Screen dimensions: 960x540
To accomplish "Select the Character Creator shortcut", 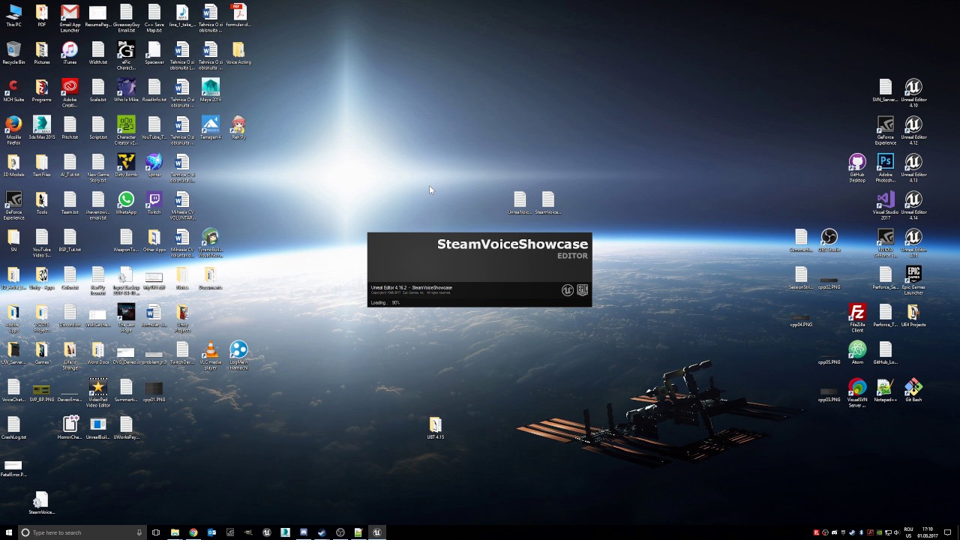I will 126,130.
